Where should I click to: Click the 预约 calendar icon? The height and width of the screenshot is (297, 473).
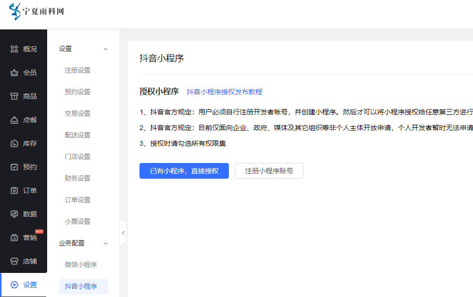(x=14, y=167)
